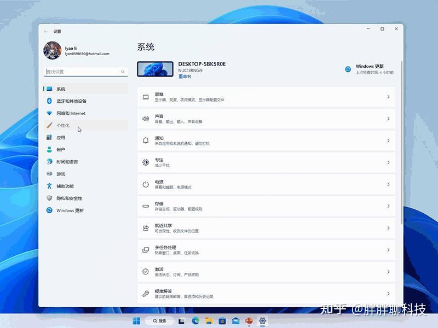This screenshot has height=328, width=438.
Task: Click the 查找设置 search box
Action: click(85, 72)
